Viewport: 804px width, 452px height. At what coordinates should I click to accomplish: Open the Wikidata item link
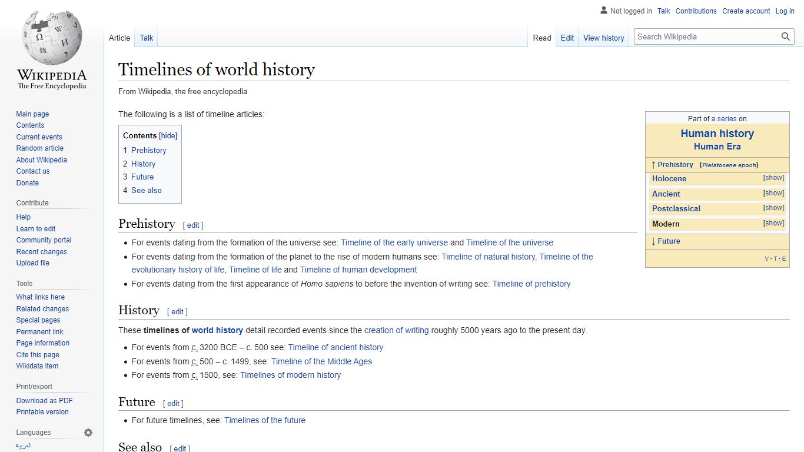pyautogui.click(x=37, y=366)
